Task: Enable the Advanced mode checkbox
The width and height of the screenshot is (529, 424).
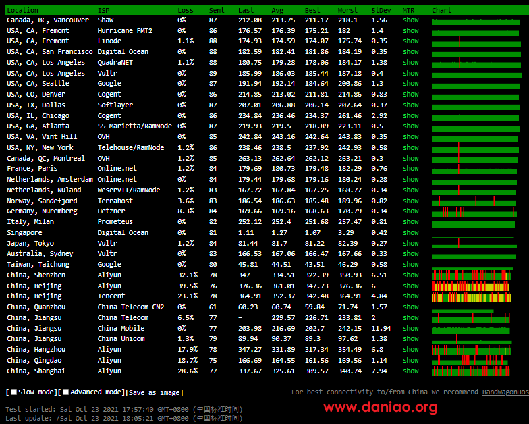Action: click(x=66, y=392)
